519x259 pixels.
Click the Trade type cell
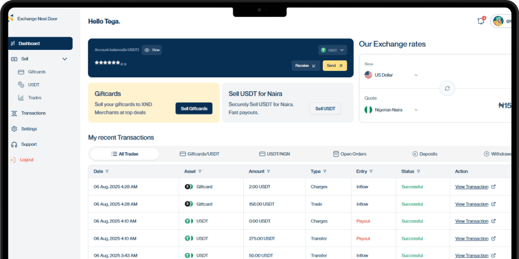click(x=316, y=204)
